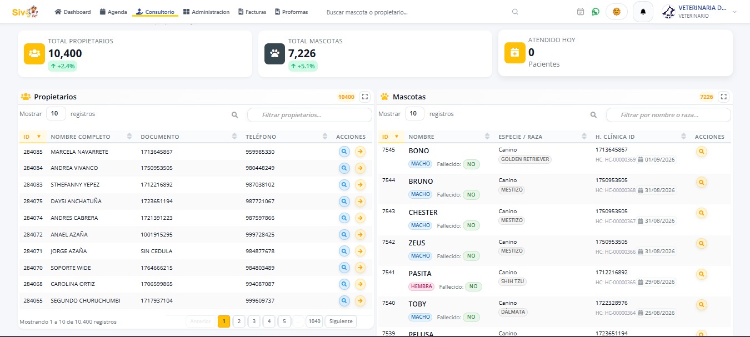
Task: Go to page 5 of Propietarios
Action: (284, 321)
